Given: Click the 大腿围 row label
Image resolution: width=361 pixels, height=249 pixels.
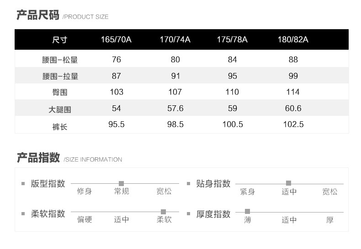Looking at the screenshot, I should (60, 109).
